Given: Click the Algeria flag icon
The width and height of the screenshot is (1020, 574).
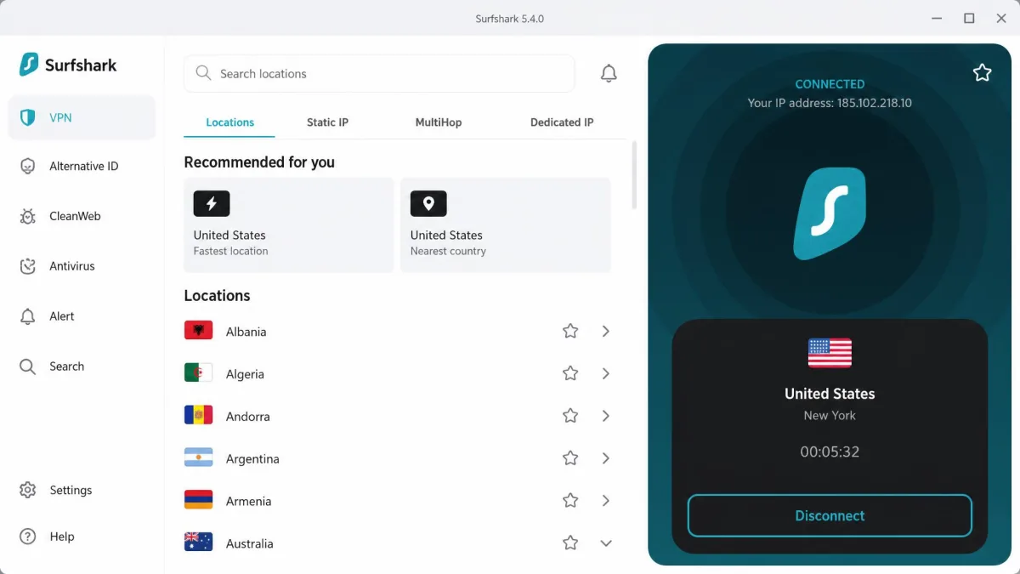Looking at the screenshot, I should click(x=198, y=373).
